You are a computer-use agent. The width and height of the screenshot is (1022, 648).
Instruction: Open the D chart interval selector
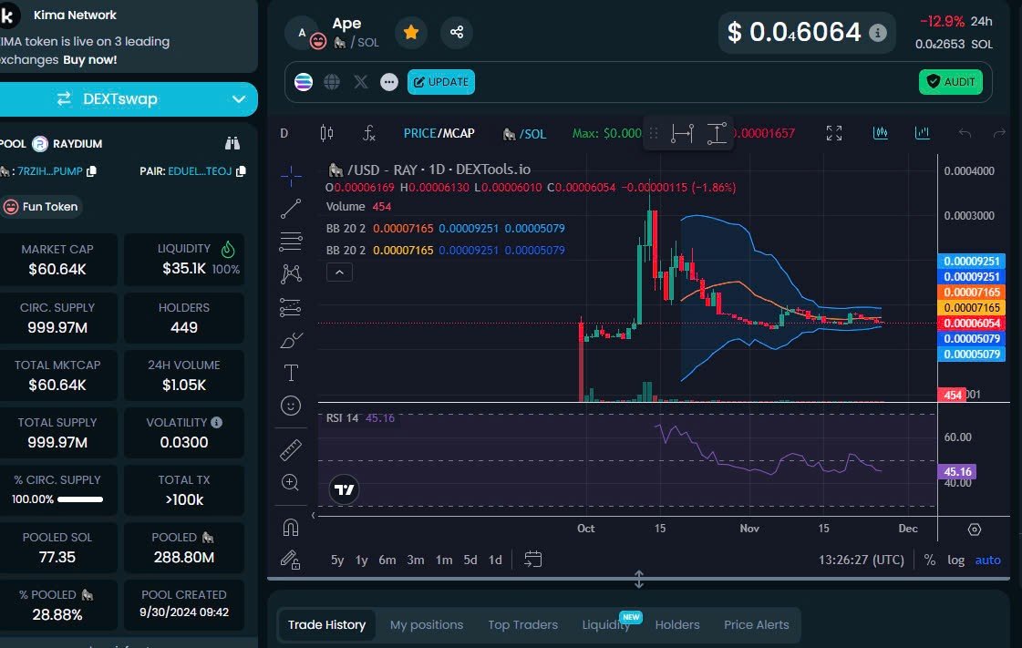coord(284,133)
